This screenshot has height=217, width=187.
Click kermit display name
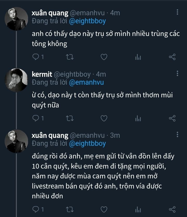(42, 74)
